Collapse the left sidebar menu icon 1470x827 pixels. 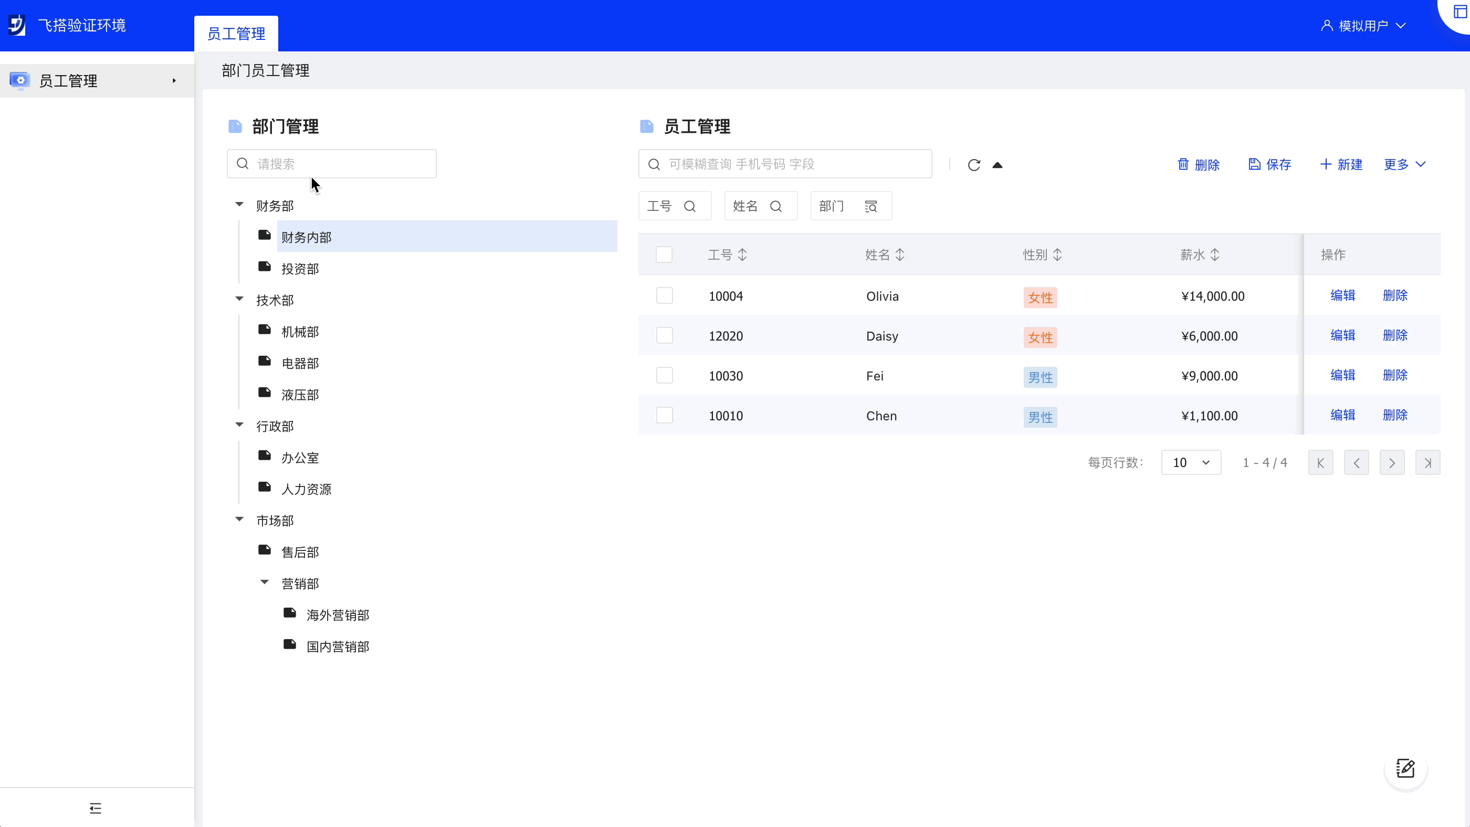tap(96, 808)
